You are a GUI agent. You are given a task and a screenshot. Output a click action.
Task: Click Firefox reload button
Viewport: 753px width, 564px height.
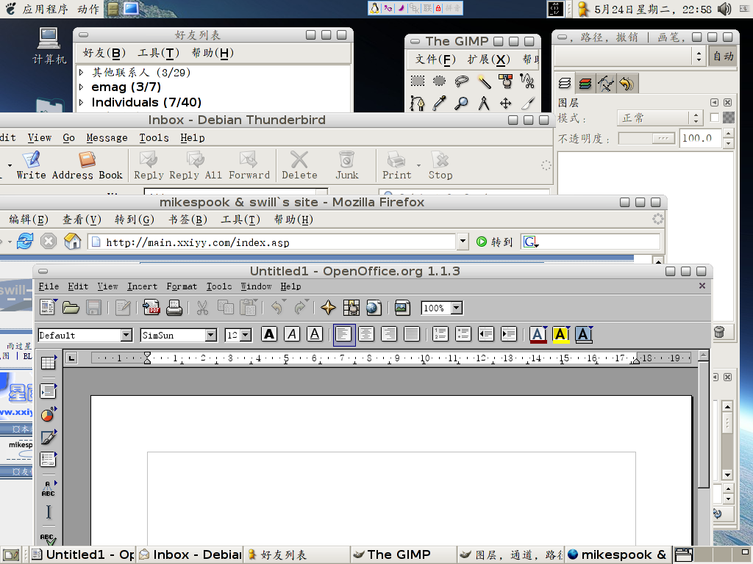tap(25, 241)
